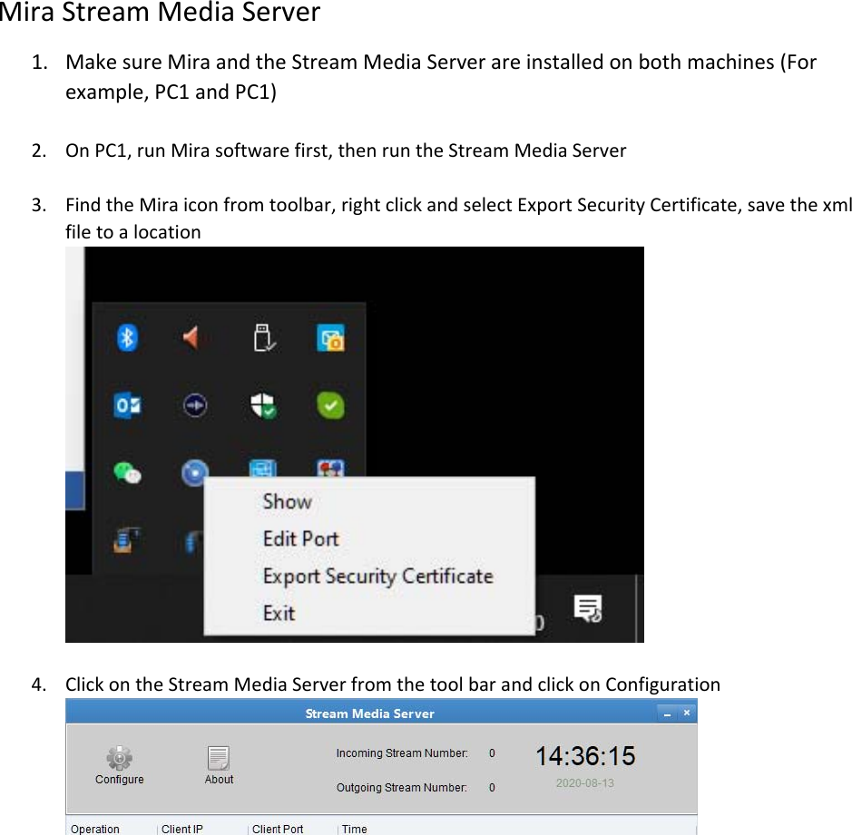Click the Mira tray icon
852x835 pixels.
tap(193, 472)
